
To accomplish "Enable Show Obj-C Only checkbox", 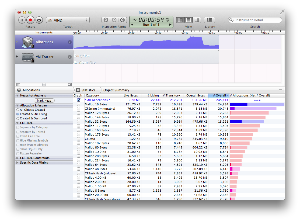I will click(x=18, y=149).
